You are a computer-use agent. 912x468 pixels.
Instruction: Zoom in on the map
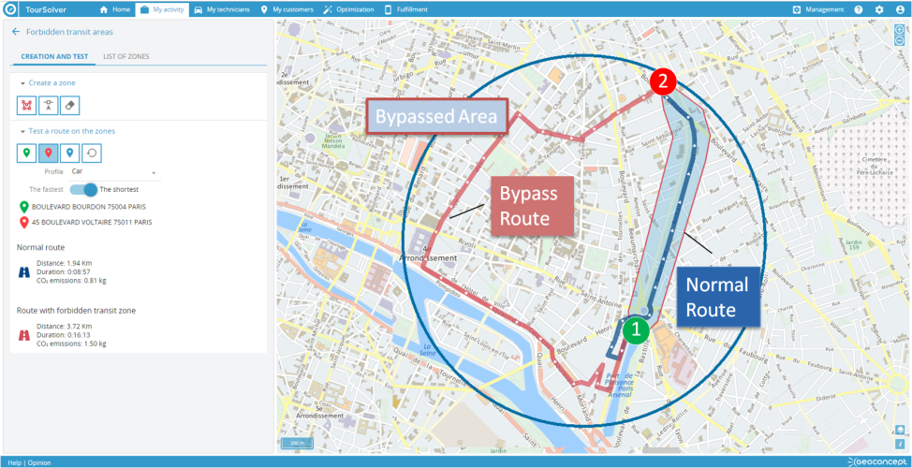point(900,29)
